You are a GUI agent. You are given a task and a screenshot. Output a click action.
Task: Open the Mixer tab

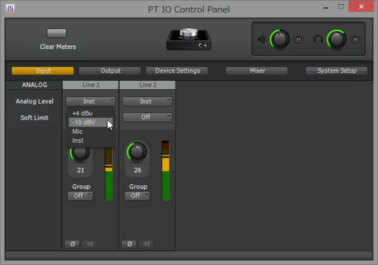pos(257,71)
